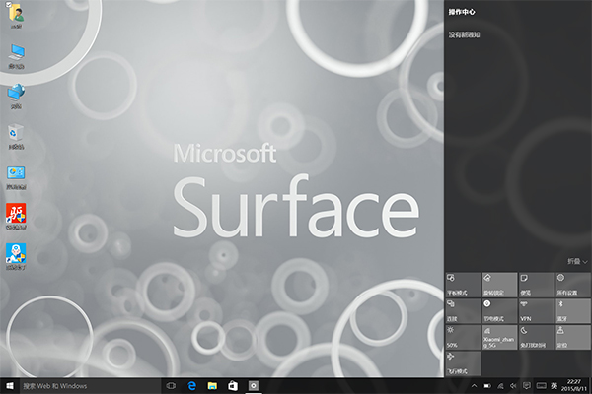Toggle the Bluetooth (蓝牙) tile

coord(572,311)
